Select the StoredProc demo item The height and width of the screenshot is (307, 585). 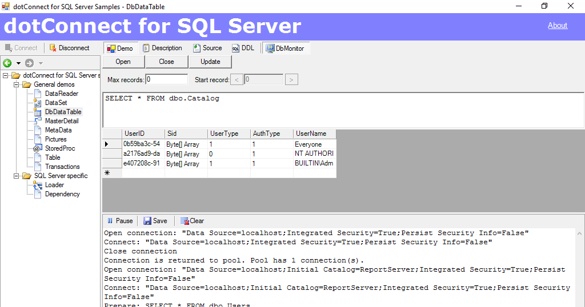[x=60, y=148]
